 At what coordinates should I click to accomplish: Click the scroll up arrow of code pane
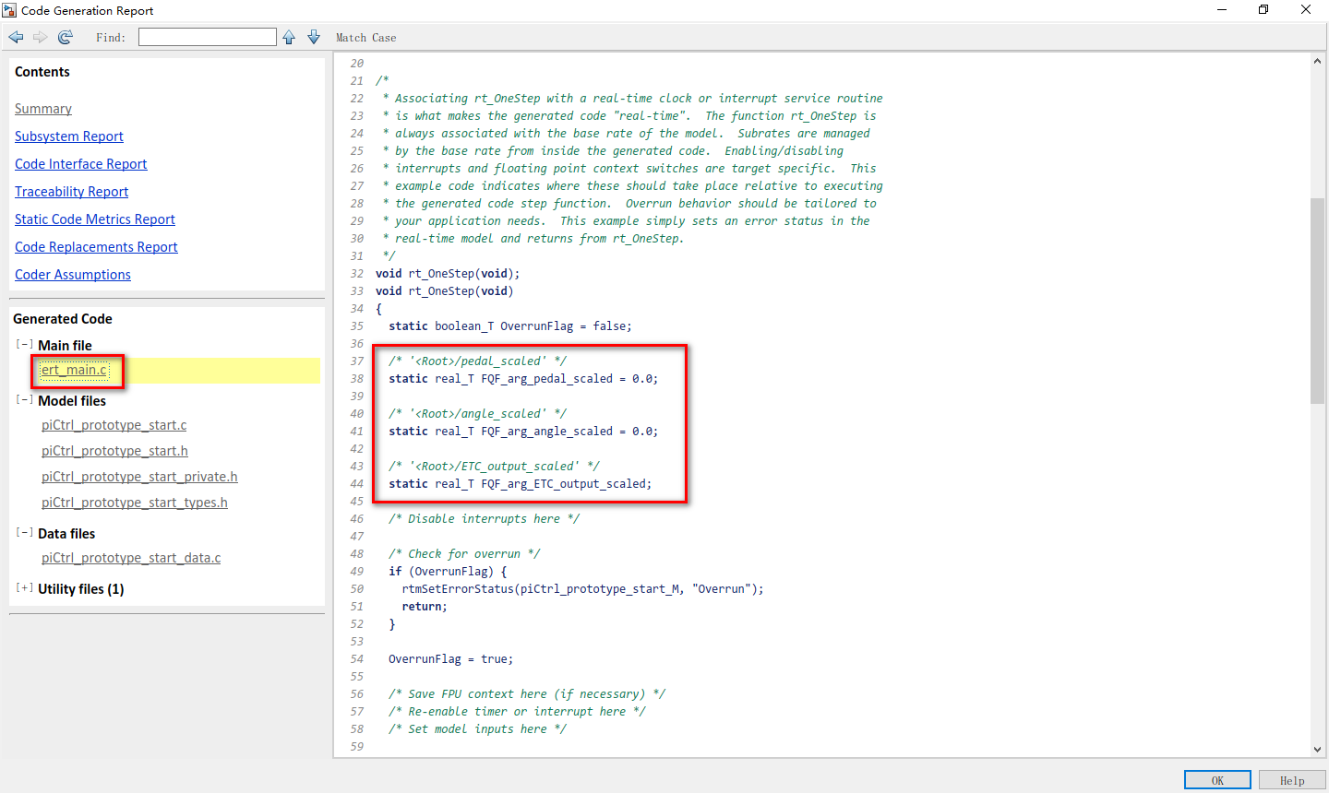point(1317,61)
